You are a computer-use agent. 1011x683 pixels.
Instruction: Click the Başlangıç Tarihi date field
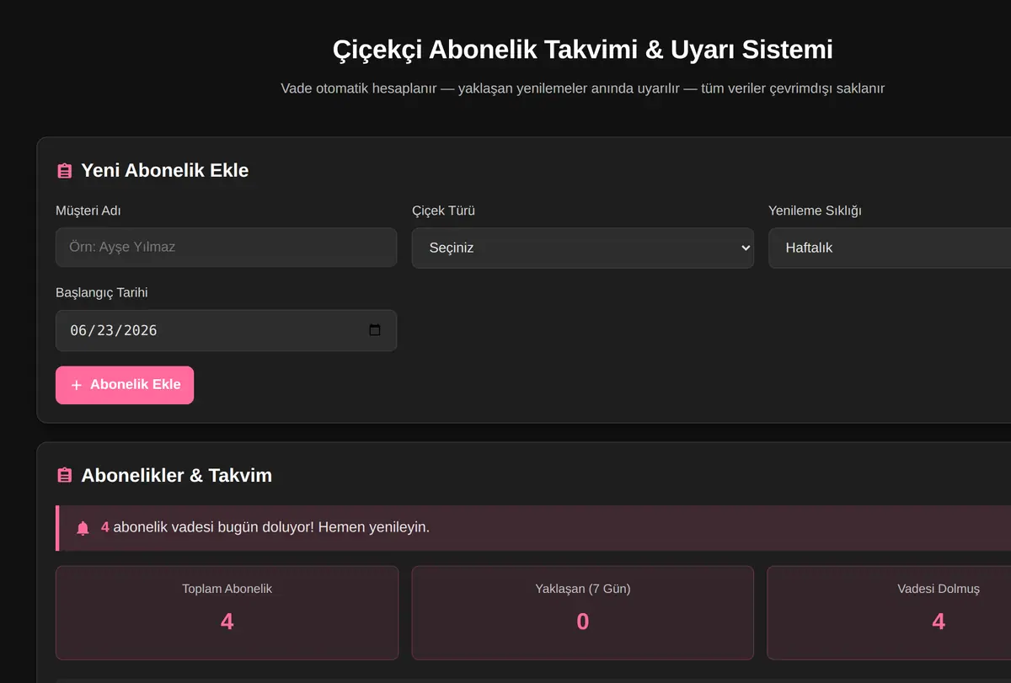coord(226,330)
